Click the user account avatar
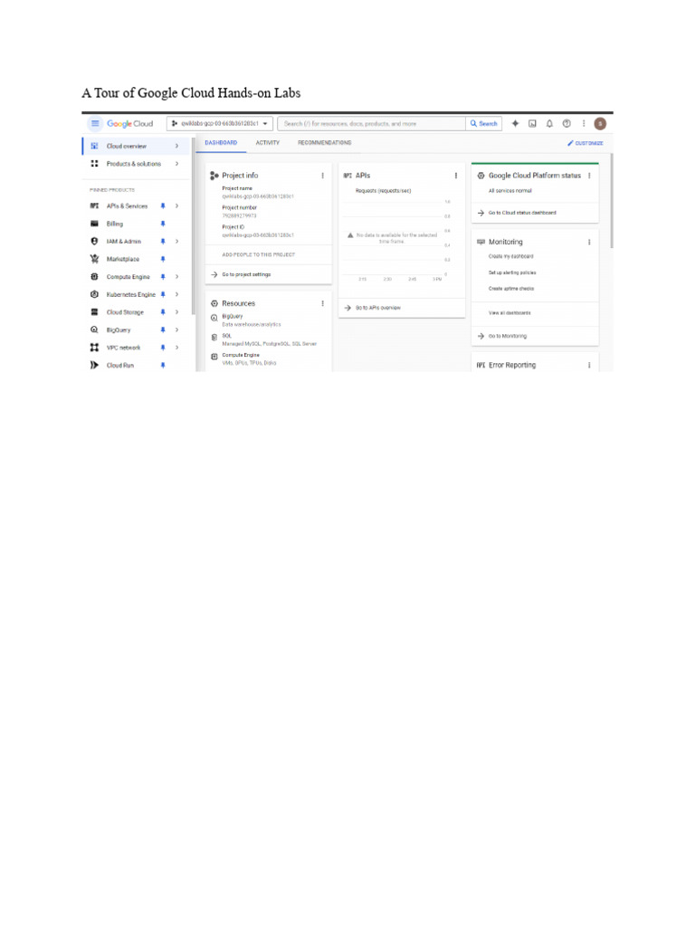695x927 pixels. (600, 123)
